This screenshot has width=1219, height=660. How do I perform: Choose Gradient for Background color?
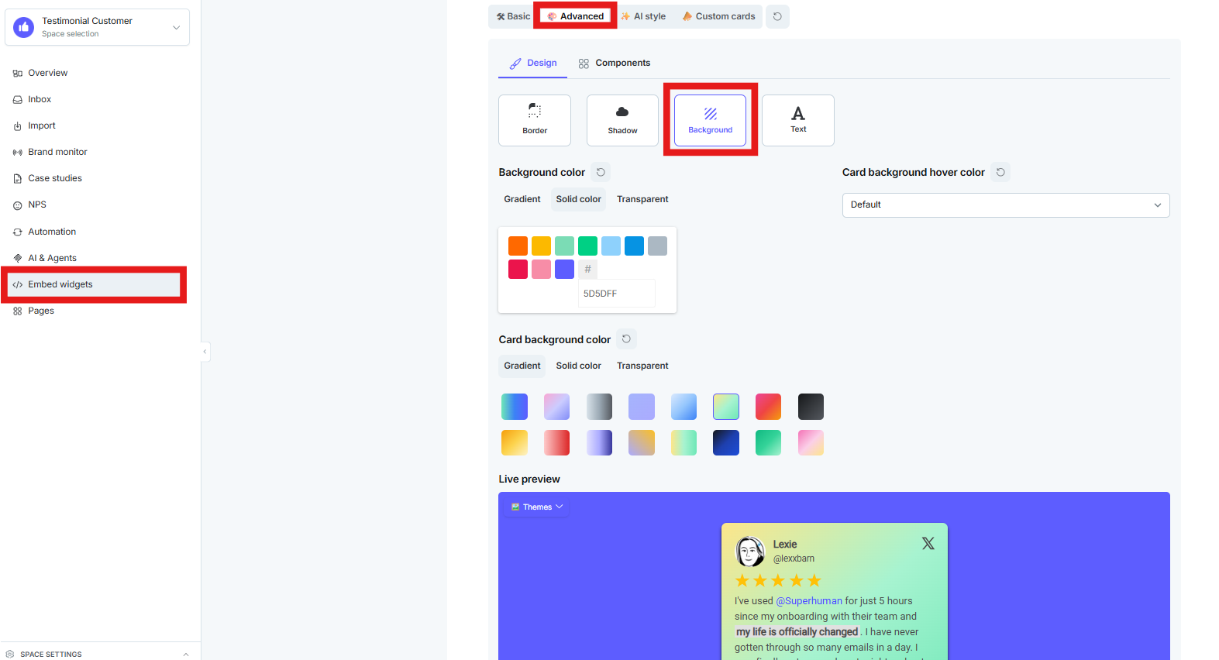[522, 199]
